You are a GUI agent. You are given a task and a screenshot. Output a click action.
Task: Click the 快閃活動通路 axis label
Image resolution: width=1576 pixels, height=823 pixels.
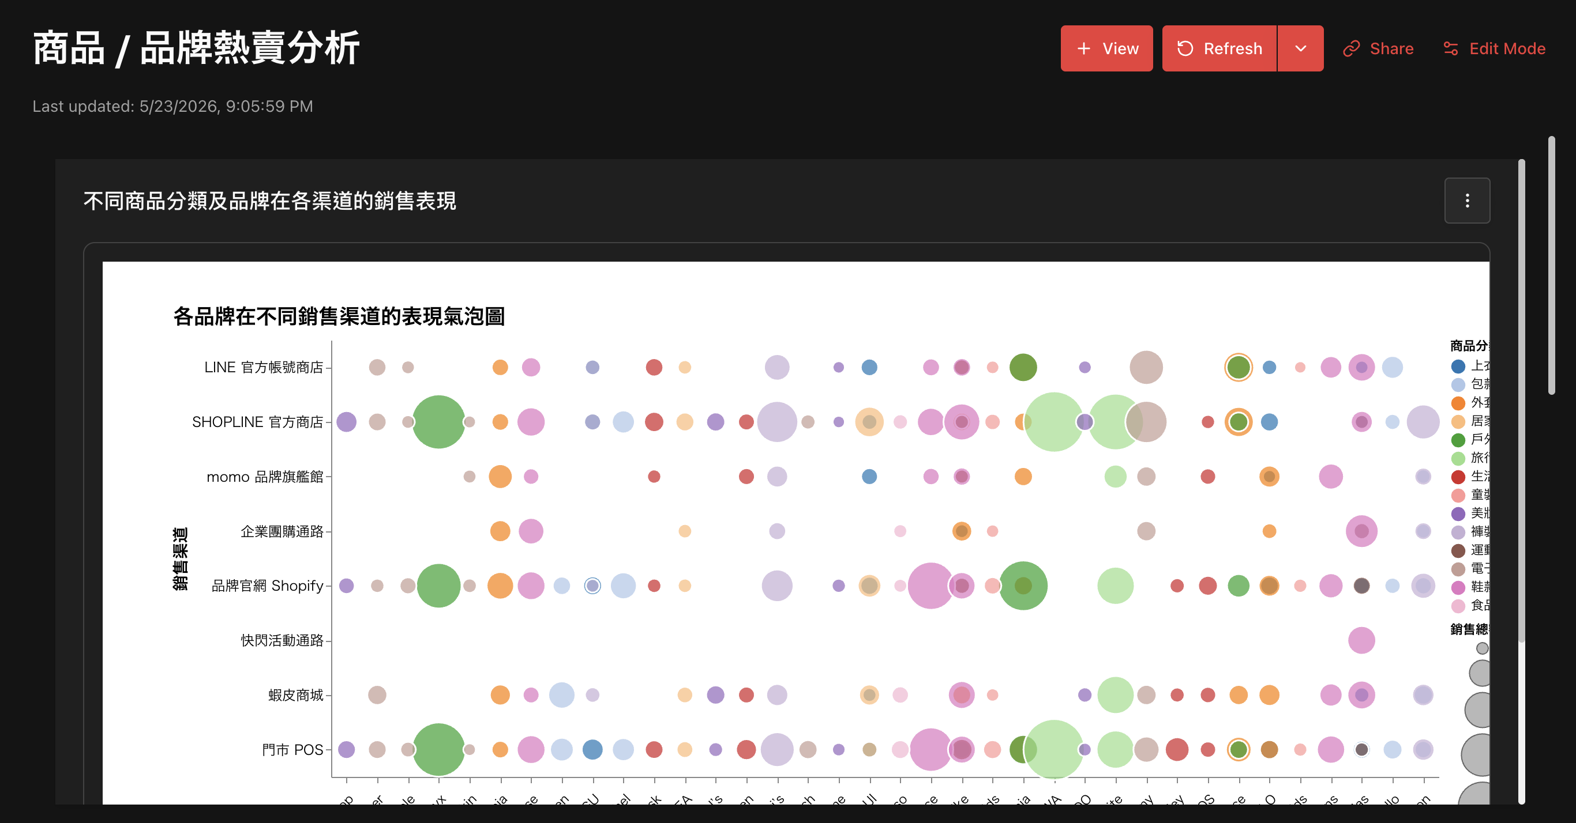tap(282, 640)
